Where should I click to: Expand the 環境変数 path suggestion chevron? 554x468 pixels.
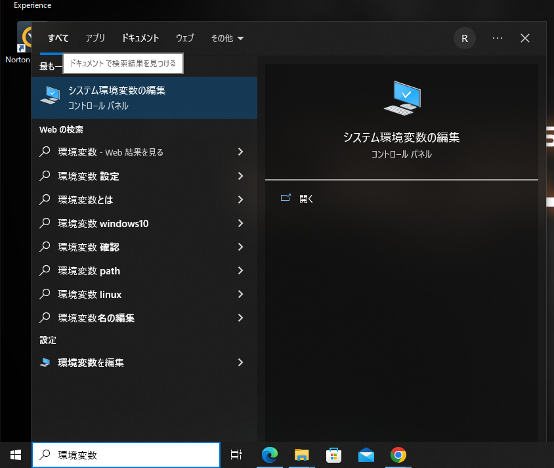(240, 270)
